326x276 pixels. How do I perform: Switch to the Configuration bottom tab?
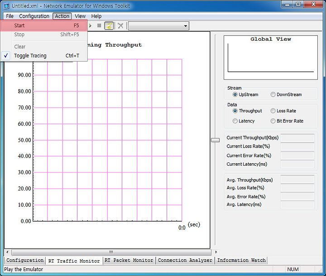coord(25,260)
